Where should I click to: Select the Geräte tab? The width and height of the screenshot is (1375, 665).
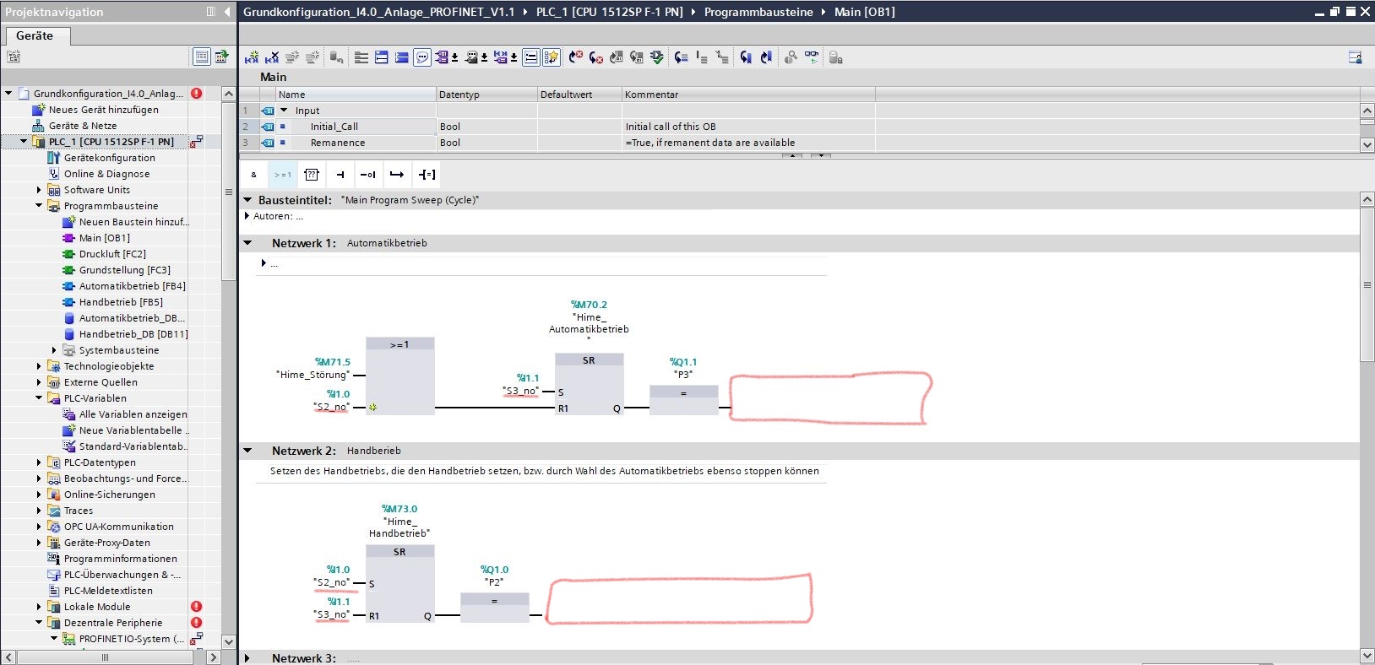point(35,35)
